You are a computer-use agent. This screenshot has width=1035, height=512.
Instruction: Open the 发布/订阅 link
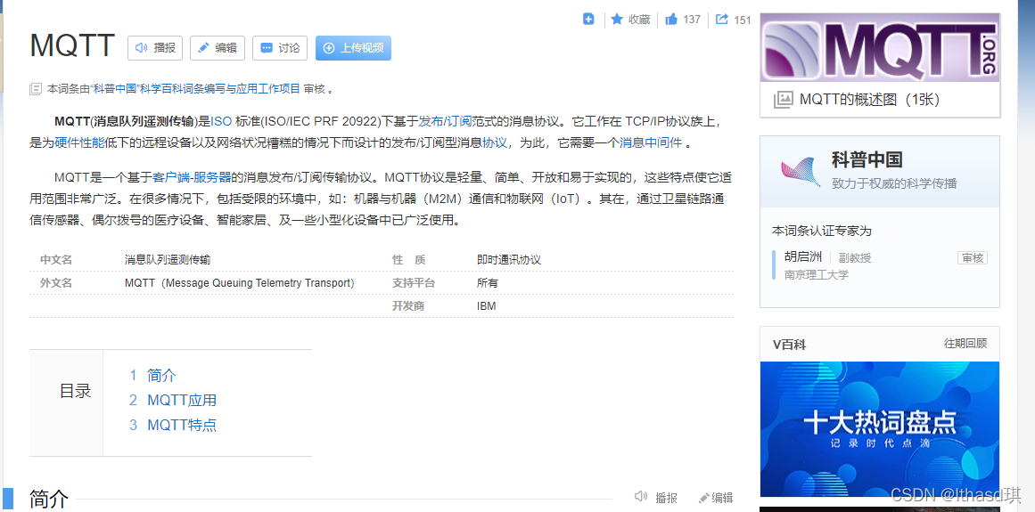coord(445,121)
